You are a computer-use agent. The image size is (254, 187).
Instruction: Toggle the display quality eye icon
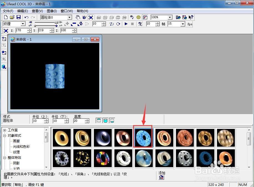[x=132, y=17]
